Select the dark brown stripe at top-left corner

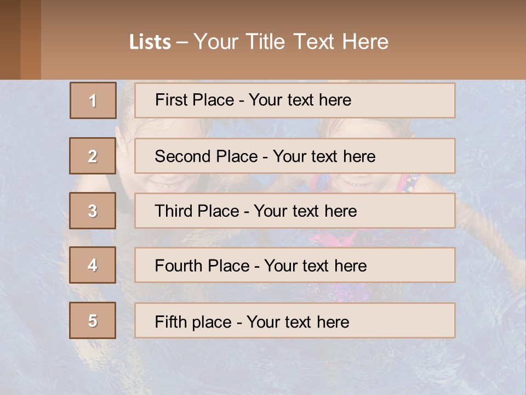click(x=10, y=39)
